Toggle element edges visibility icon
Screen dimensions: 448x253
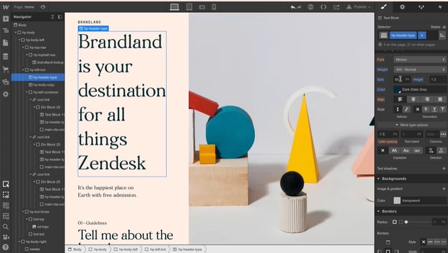tap(6, 195)
